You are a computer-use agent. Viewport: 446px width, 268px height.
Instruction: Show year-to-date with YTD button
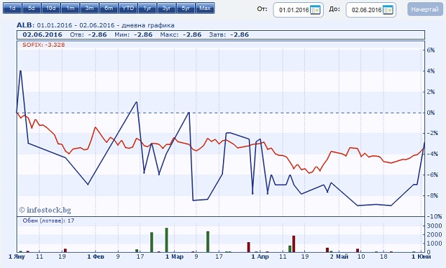128,8
